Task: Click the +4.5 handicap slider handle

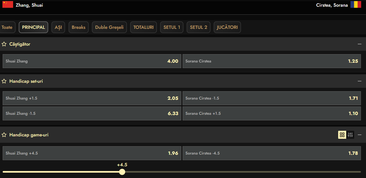Action: (122, 172)
